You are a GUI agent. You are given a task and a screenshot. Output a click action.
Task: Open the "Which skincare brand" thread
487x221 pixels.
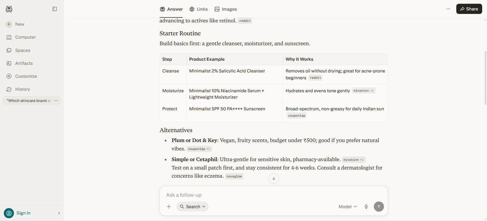click(x=29, y=101)
